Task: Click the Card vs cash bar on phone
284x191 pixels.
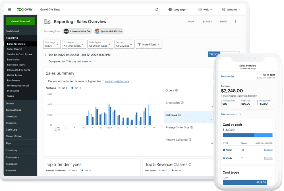Action: point(248,135)
